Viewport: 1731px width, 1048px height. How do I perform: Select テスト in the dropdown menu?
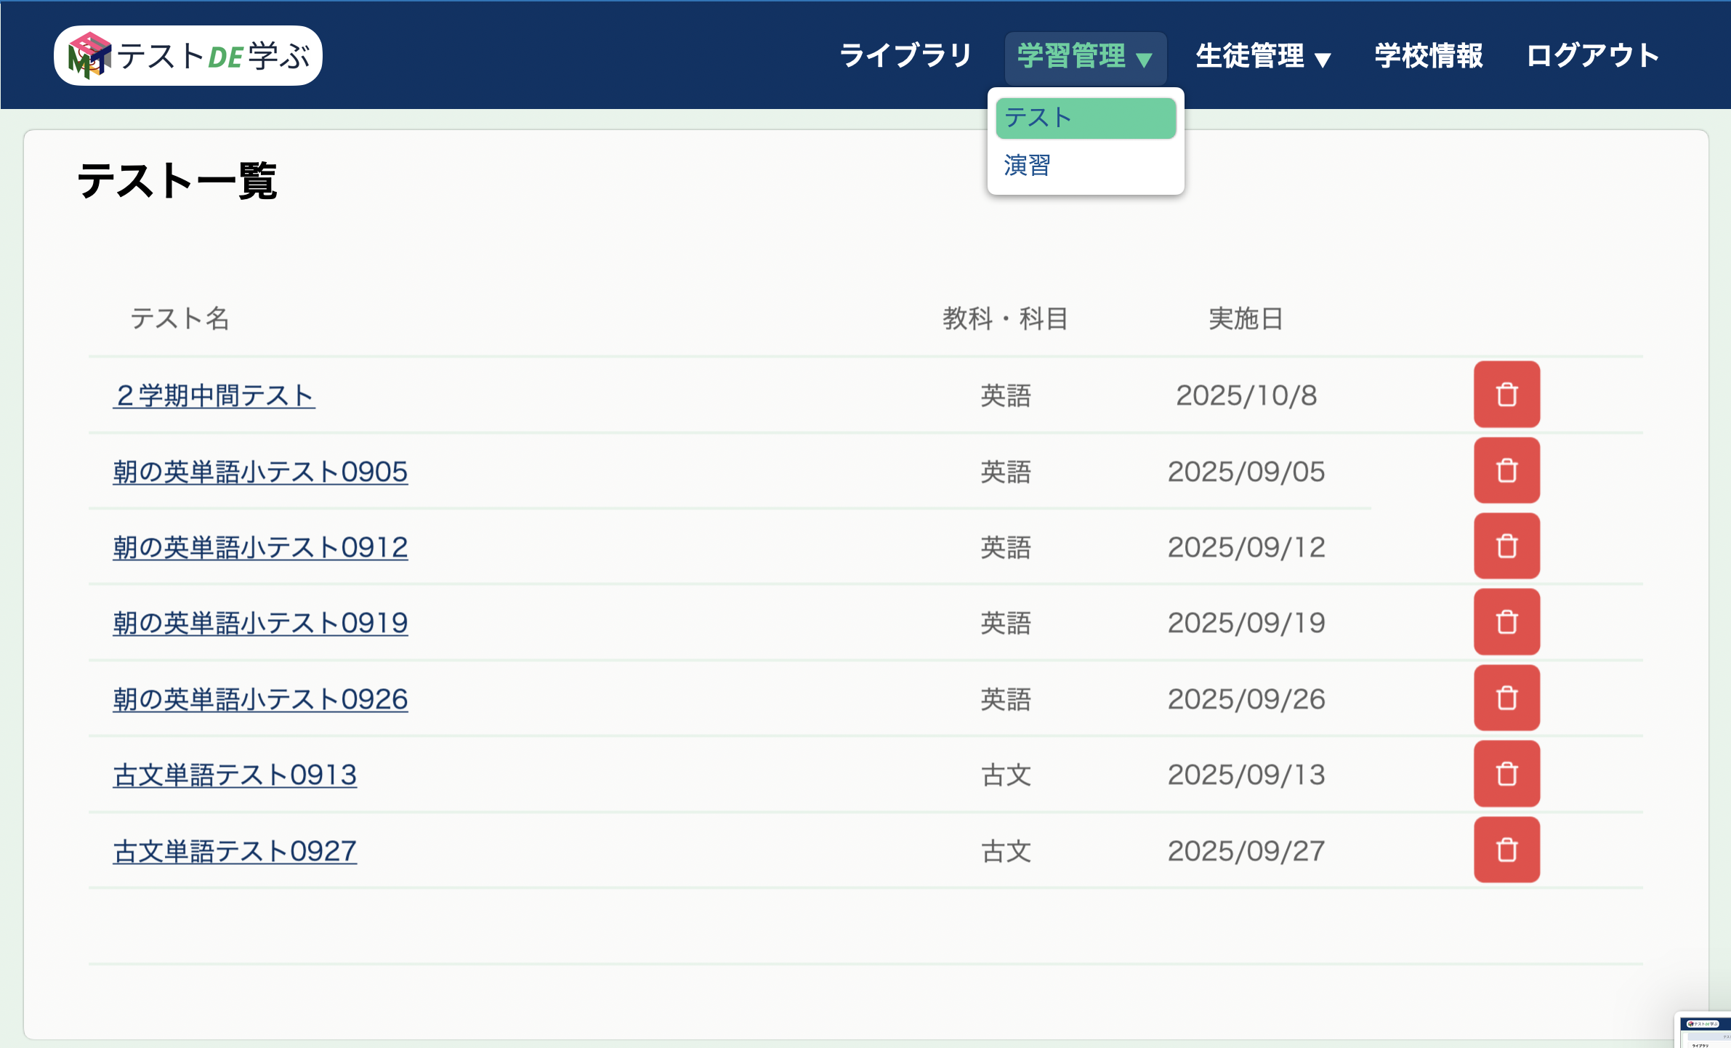coord(1085,118)
